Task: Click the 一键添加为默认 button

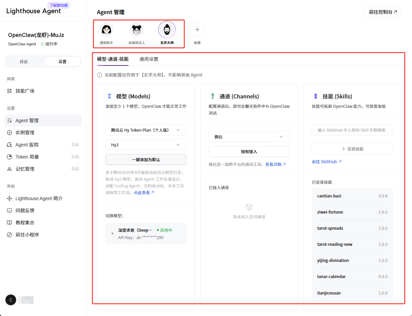Action: 146,160
